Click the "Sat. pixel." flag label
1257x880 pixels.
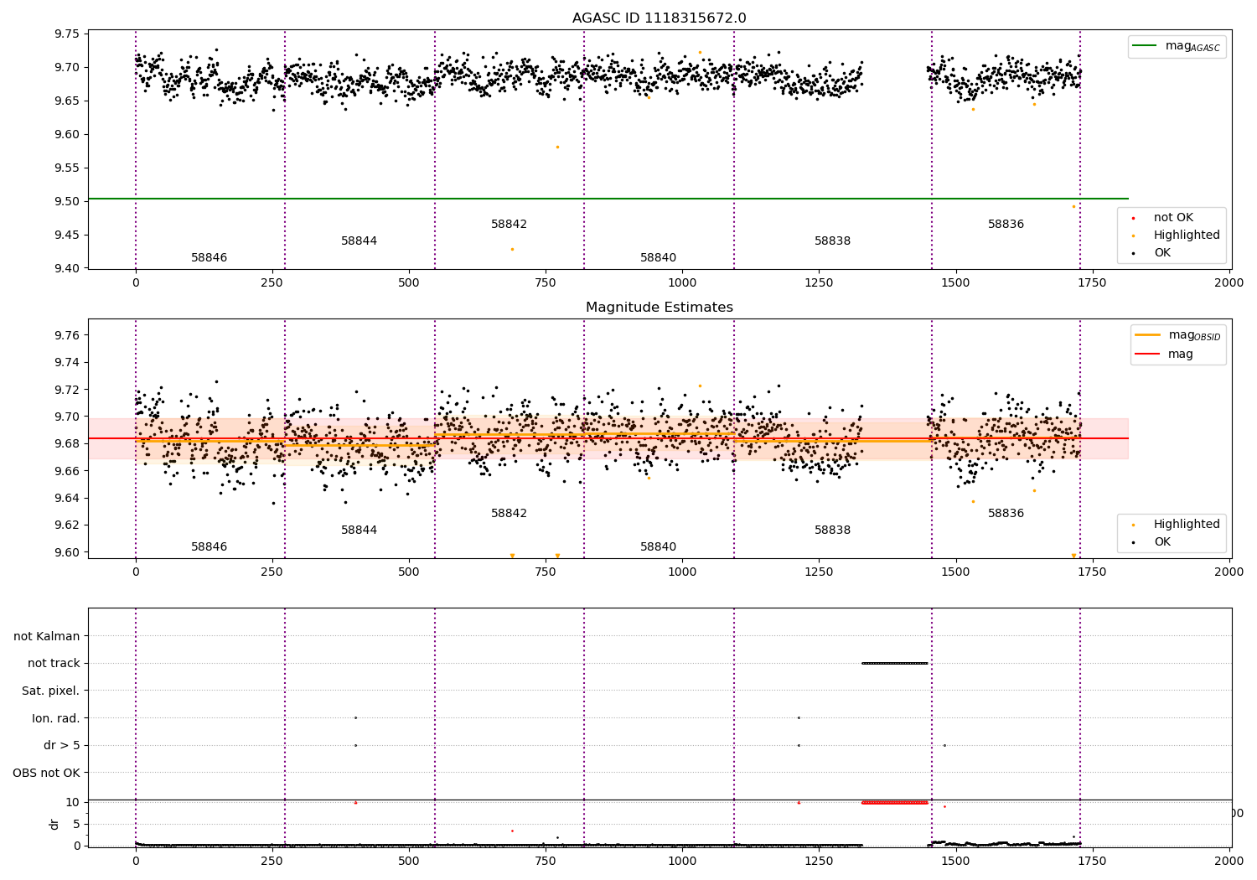[51, 691]
